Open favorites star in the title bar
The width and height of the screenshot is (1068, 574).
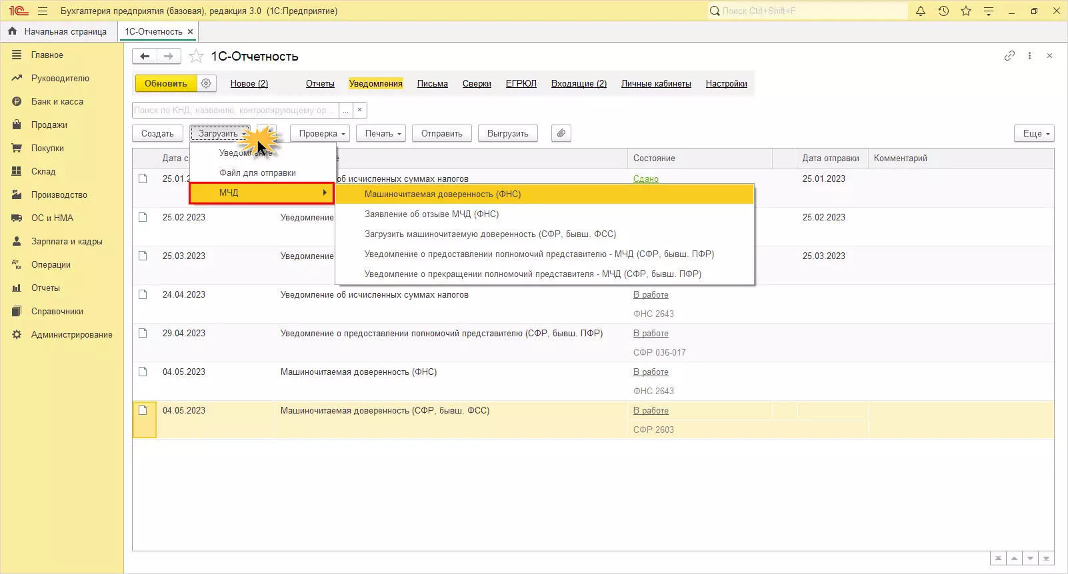[966, 11]
